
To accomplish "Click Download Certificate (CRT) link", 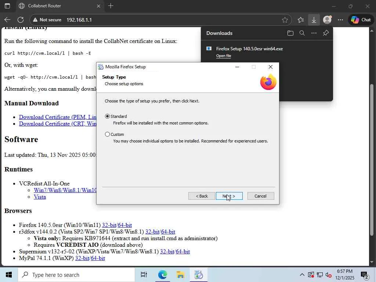I will 58,124.
